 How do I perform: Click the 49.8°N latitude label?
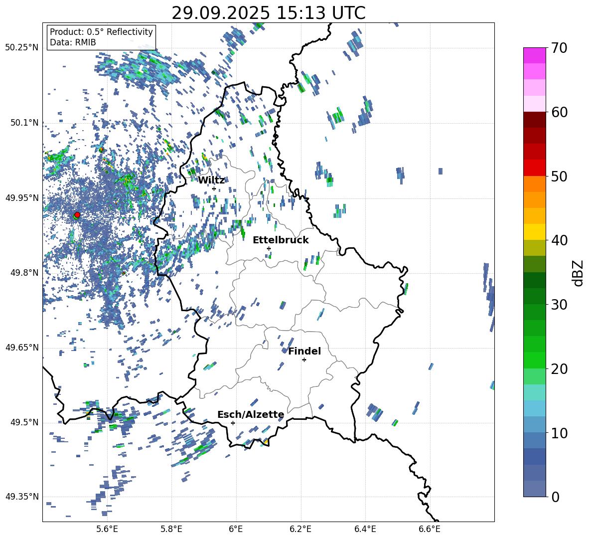(x=24, y=273)
